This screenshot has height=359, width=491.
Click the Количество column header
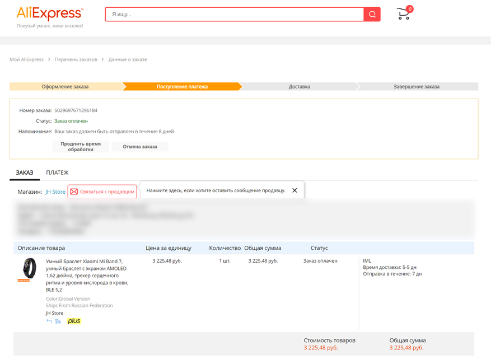[225, 248]
